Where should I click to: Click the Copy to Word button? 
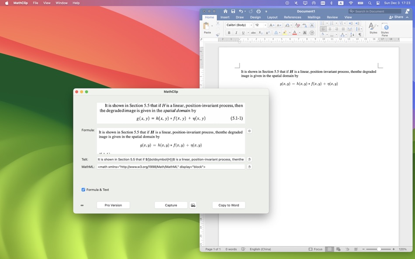pyautogui.click(x=228, y=205)
